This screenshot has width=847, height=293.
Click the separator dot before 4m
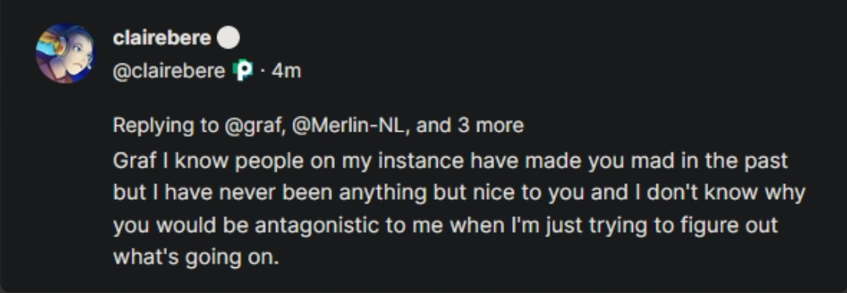[x=263, y=71]
